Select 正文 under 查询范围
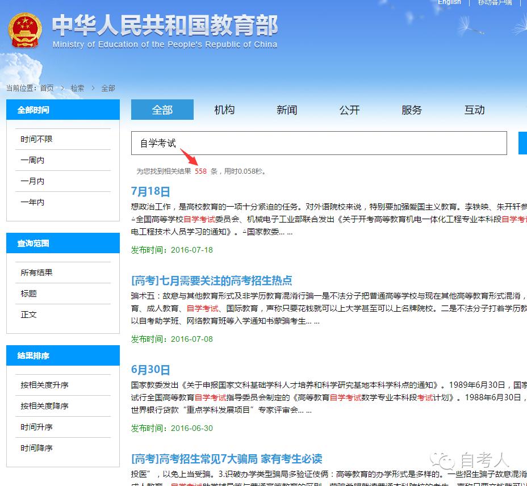Screen dimensions: 527x486 (x=27, y=314)
